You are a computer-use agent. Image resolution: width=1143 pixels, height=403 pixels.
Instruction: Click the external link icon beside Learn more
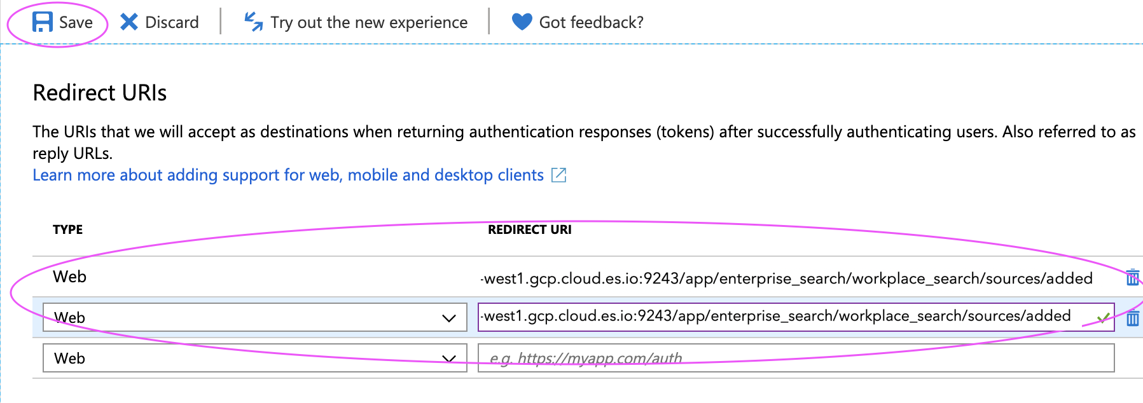coord(558,175)
